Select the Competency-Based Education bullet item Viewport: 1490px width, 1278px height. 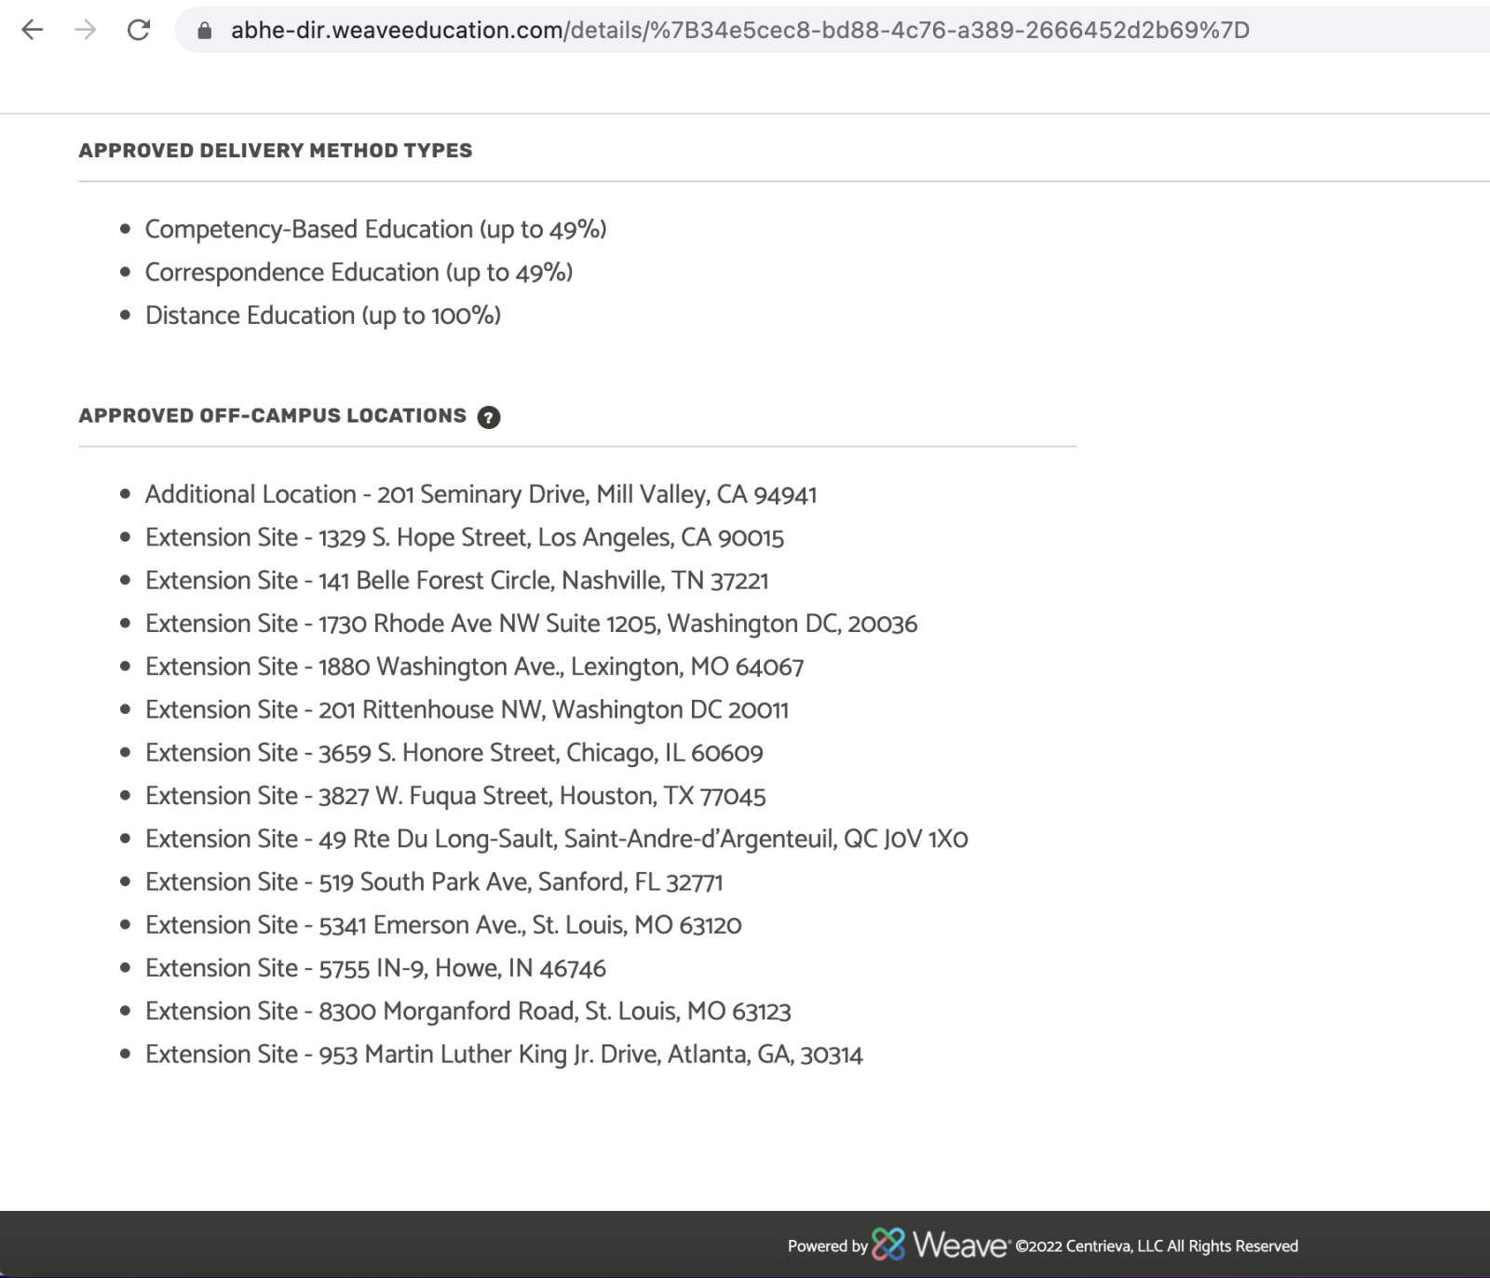tap(375, 229)
